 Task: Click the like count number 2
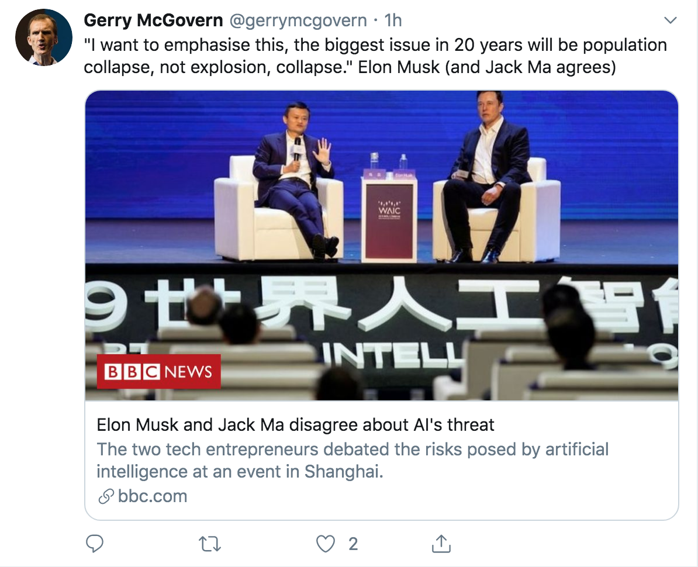click(353, 544)
